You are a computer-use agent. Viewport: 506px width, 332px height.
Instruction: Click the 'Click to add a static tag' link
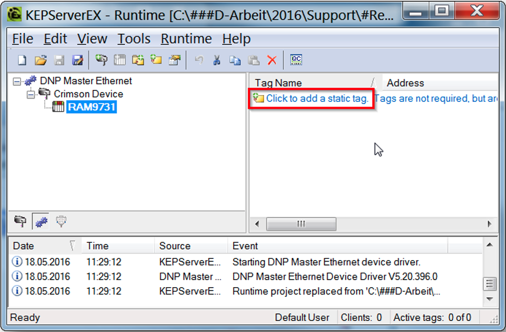click(317, 98)
